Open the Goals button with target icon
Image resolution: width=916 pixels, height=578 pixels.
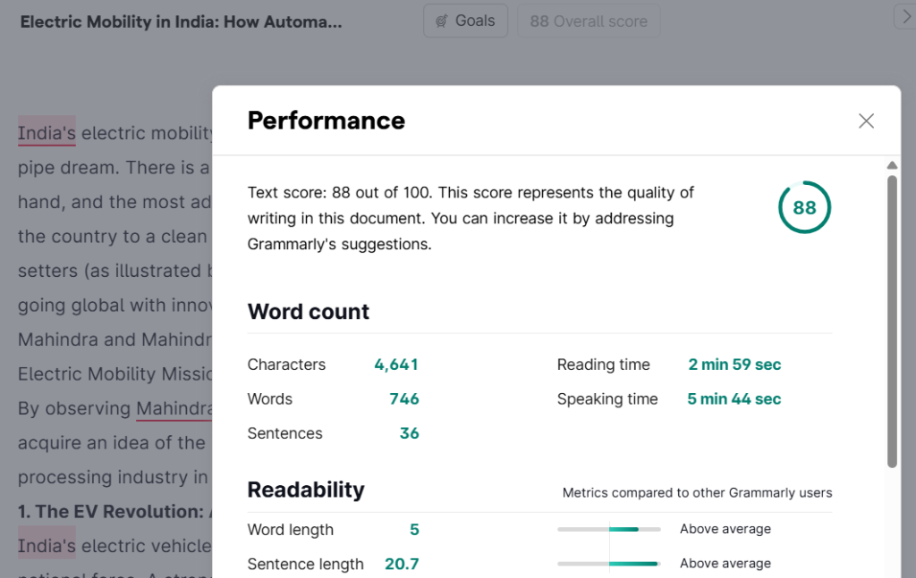click(465, 21)
